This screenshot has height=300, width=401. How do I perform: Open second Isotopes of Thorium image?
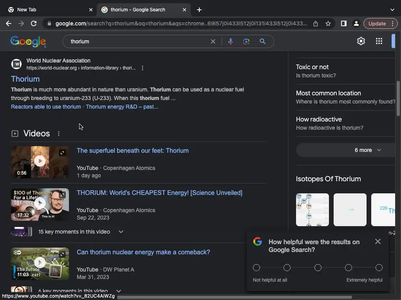coord(350,210)
